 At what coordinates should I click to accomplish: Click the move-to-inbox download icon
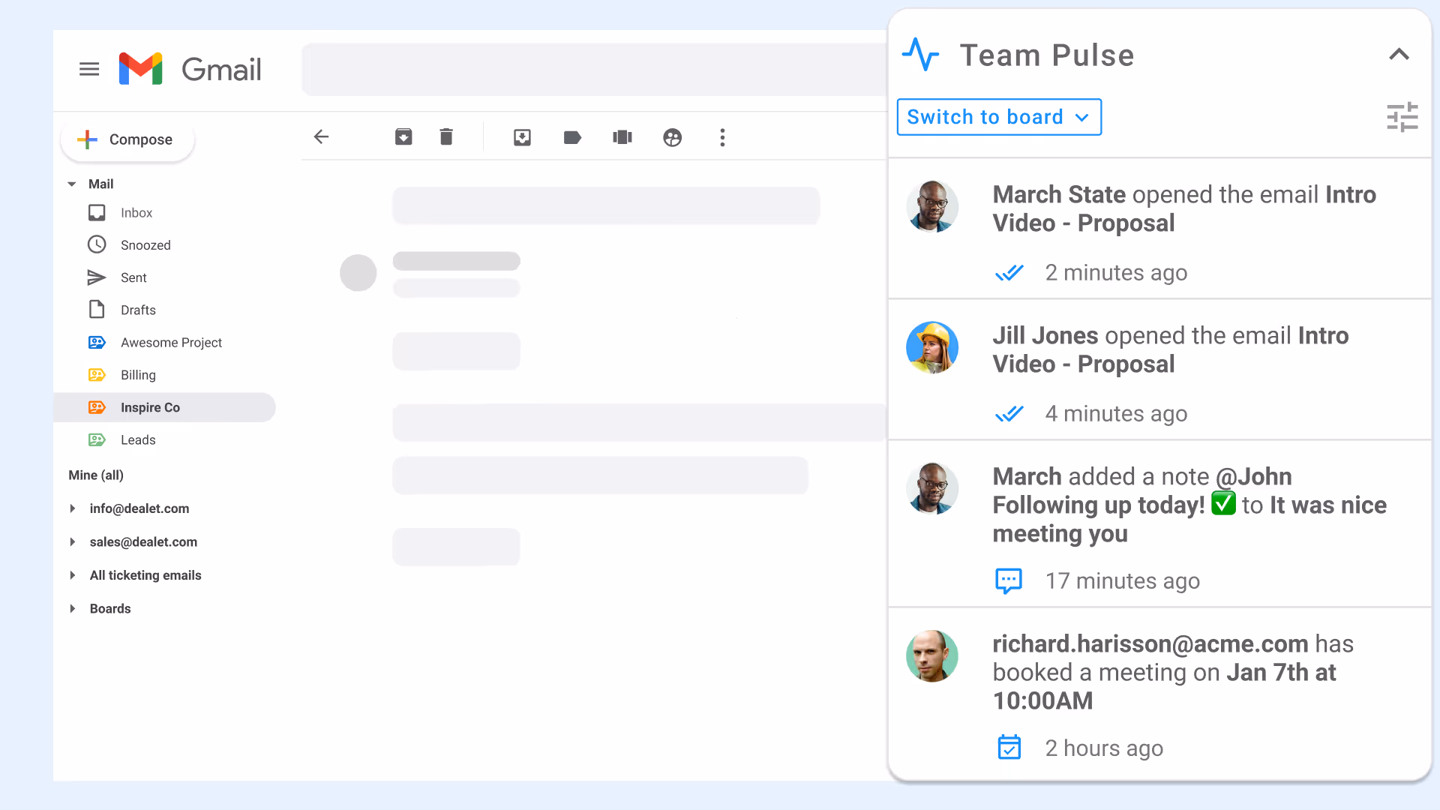522,137
